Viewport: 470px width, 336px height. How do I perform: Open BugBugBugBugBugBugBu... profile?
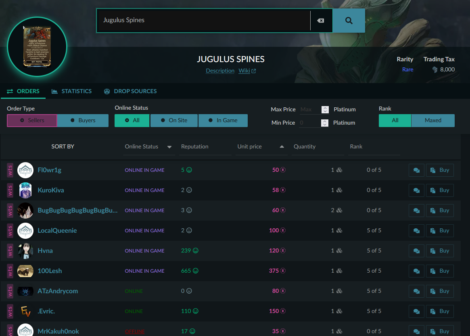(77, 211)
